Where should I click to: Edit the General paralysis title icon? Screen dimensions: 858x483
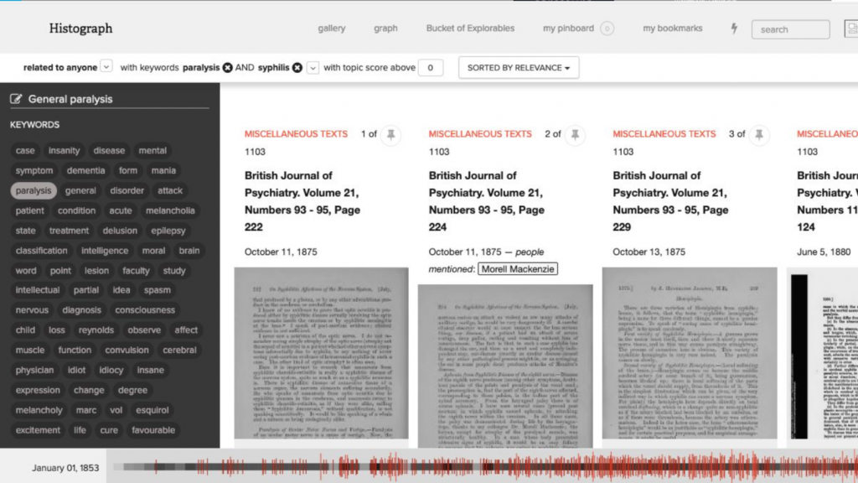pos(16,99)
